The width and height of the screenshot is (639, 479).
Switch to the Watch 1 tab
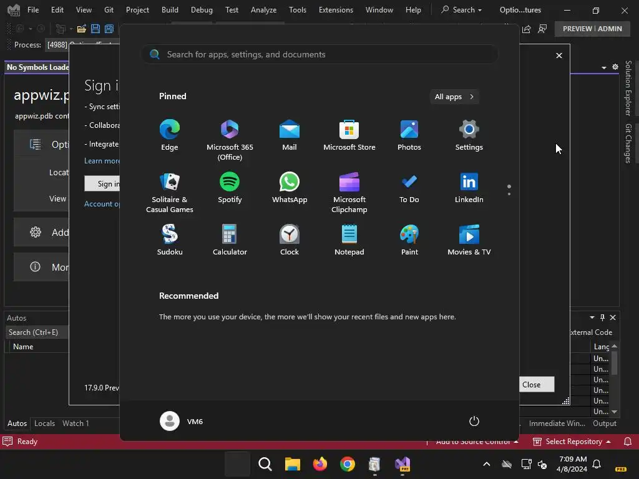[x=76, y=423]
